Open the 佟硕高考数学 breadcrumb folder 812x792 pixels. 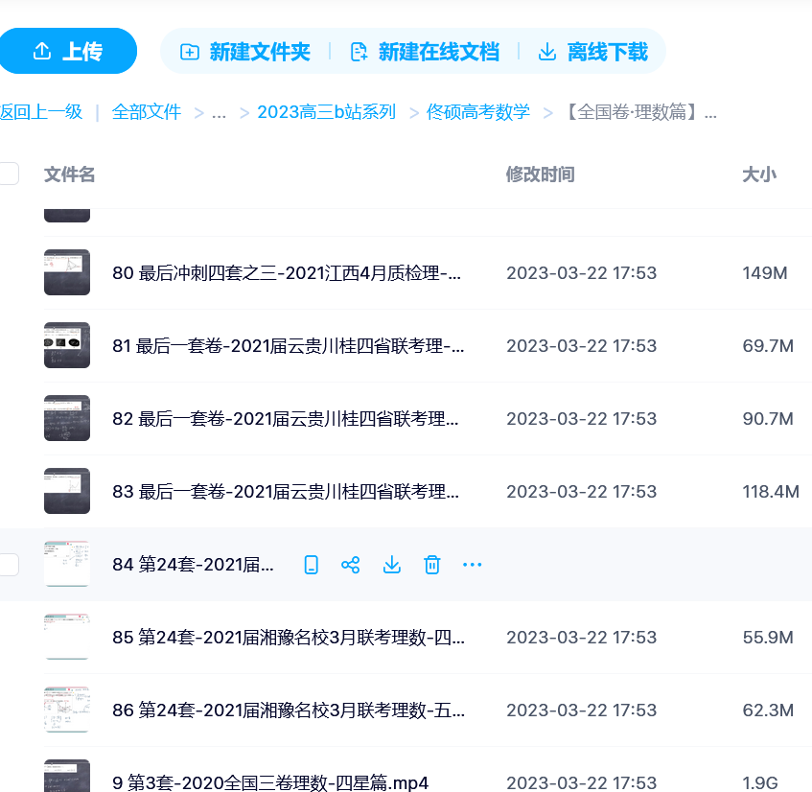coord(477,112)
